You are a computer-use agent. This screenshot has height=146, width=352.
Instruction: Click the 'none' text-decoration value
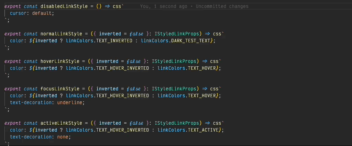[63, 137]
